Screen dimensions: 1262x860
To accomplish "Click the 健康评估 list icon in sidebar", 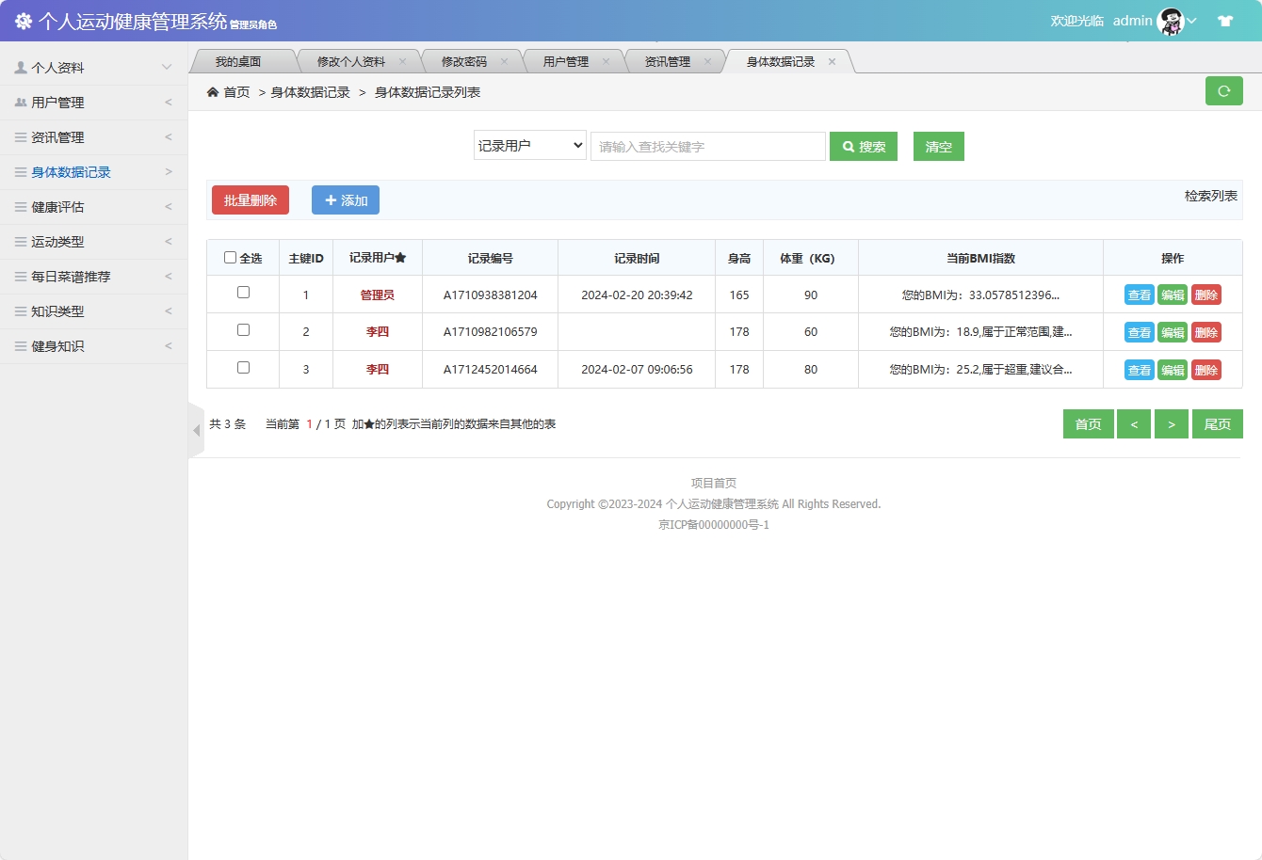I will point(21,206).
